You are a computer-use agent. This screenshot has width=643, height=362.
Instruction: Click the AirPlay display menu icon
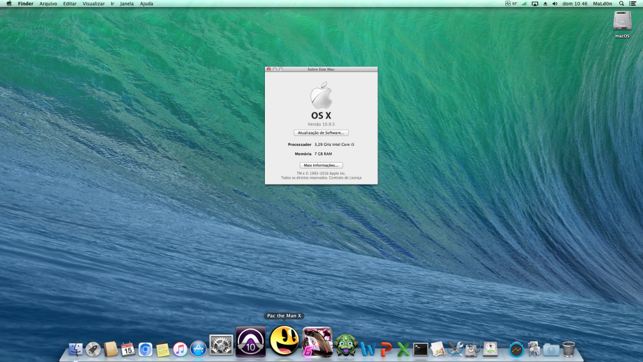[x=535, y=4]
